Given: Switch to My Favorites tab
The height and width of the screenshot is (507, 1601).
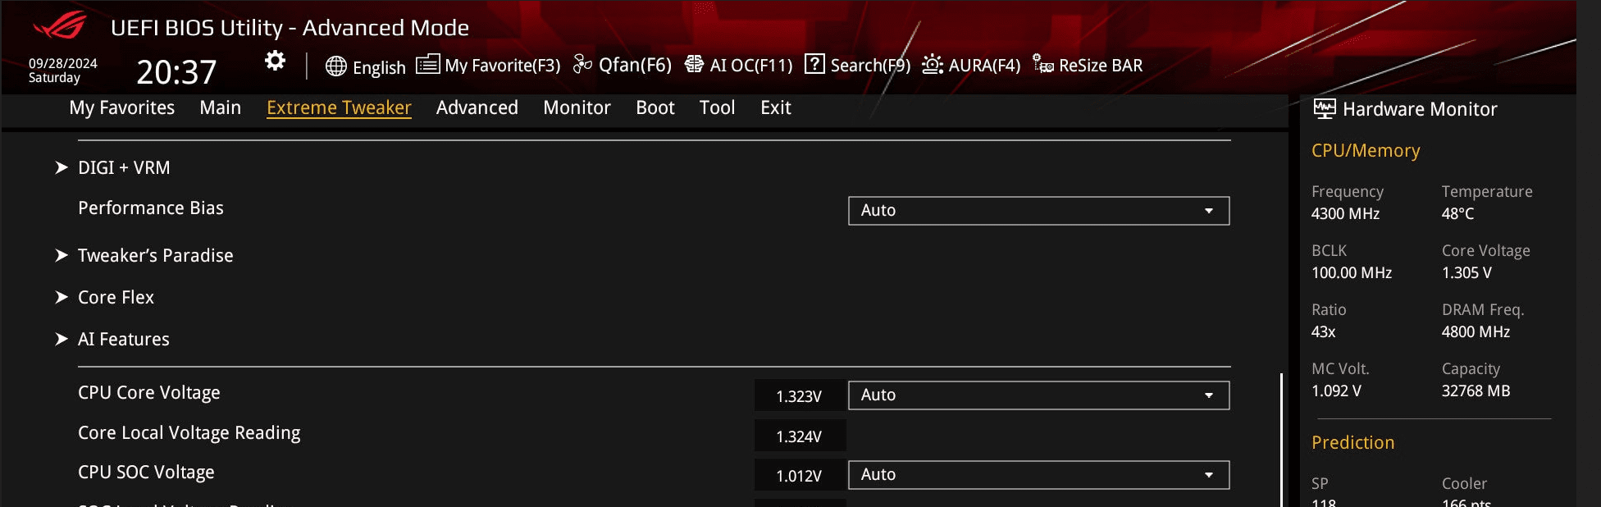Looking at the screenshot, I should 122,107.
